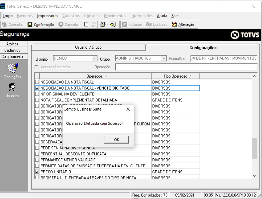Click the Consulta toolbar icon
This screenshot has width=262, height=199.
click(x=5, y=24)
